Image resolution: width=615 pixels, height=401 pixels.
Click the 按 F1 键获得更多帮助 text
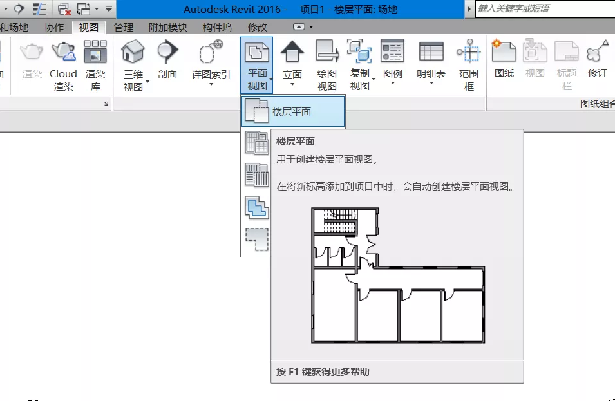(x=323, y=371)
